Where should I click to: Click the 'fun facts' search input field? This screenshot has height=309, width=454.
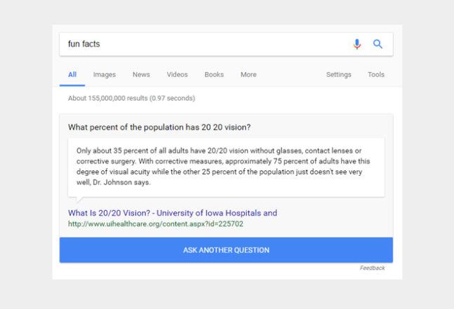click(203, 44)
